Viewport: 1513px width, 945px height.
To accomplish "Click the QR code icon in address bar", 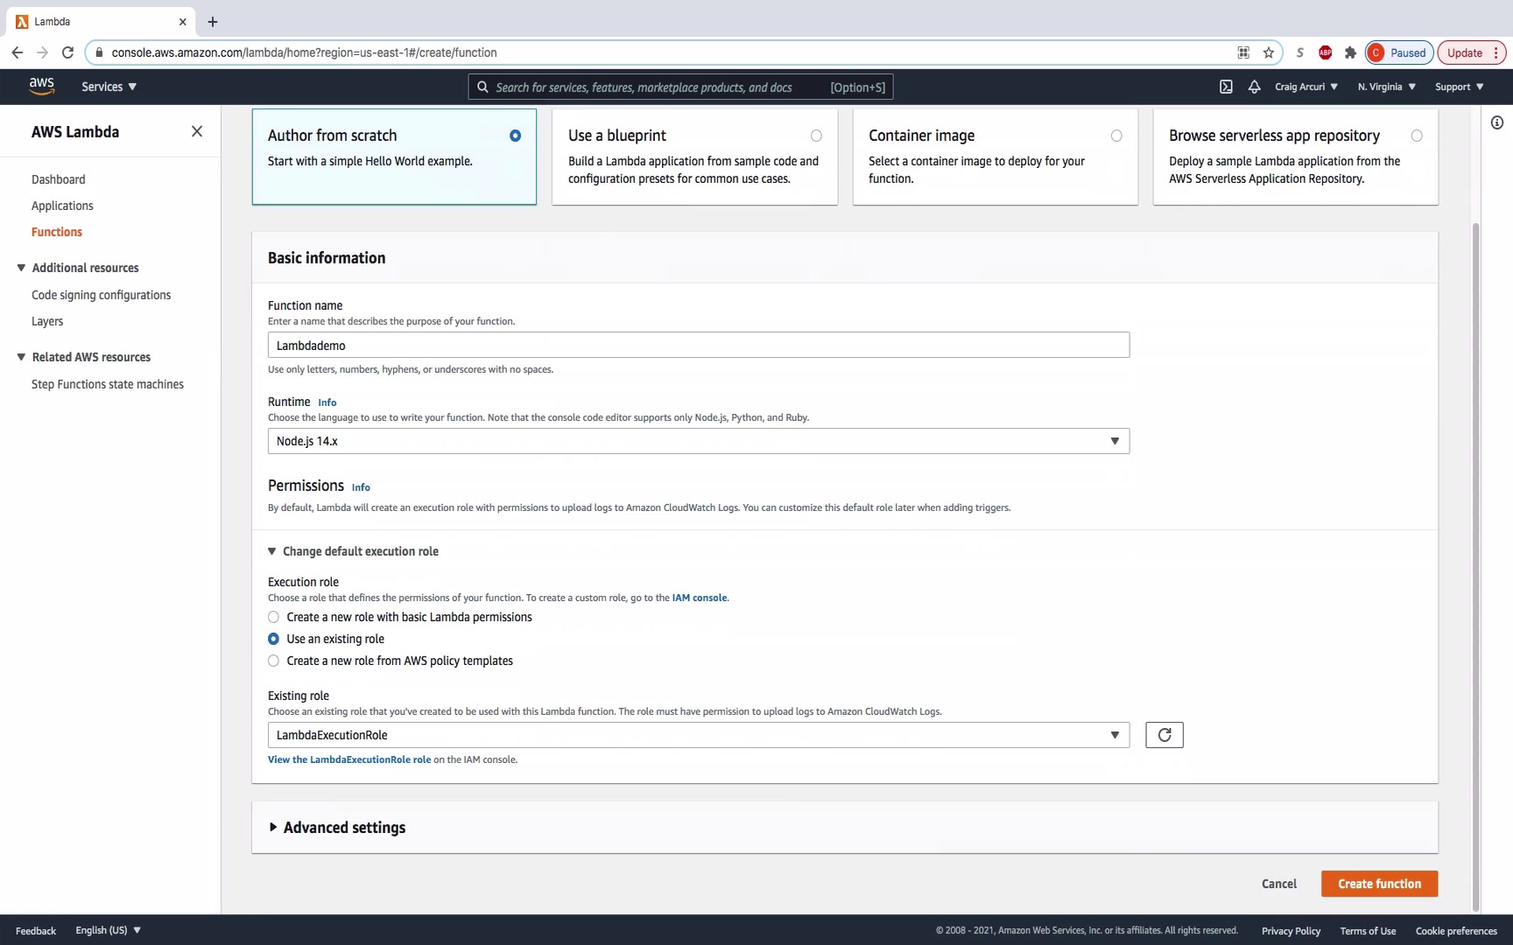I will point(1243,52).
